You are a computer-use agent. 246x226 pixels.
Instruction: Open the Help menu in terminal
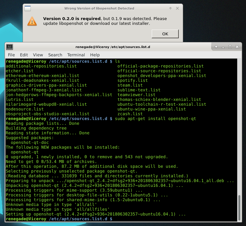coord(95,55)
